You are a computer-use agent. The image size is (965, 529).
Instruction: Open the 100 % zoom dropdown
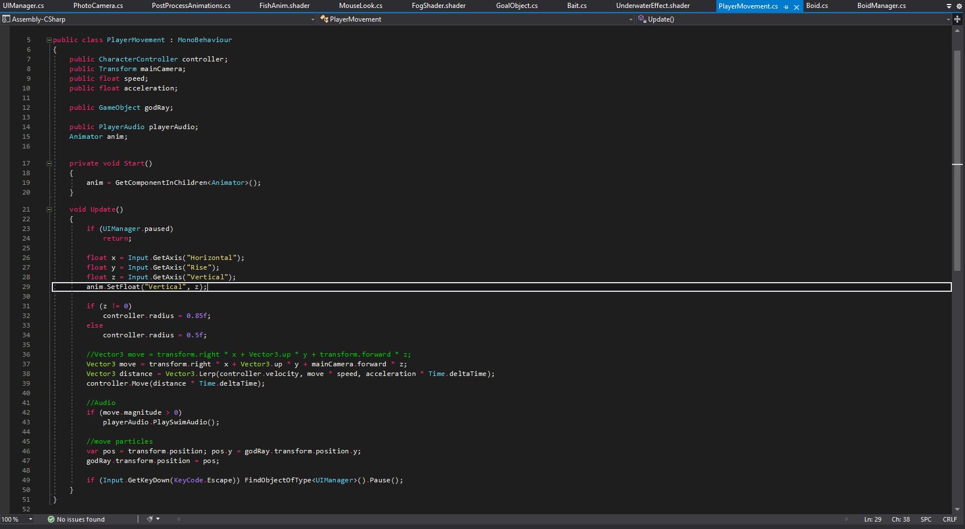coord(31,519)
